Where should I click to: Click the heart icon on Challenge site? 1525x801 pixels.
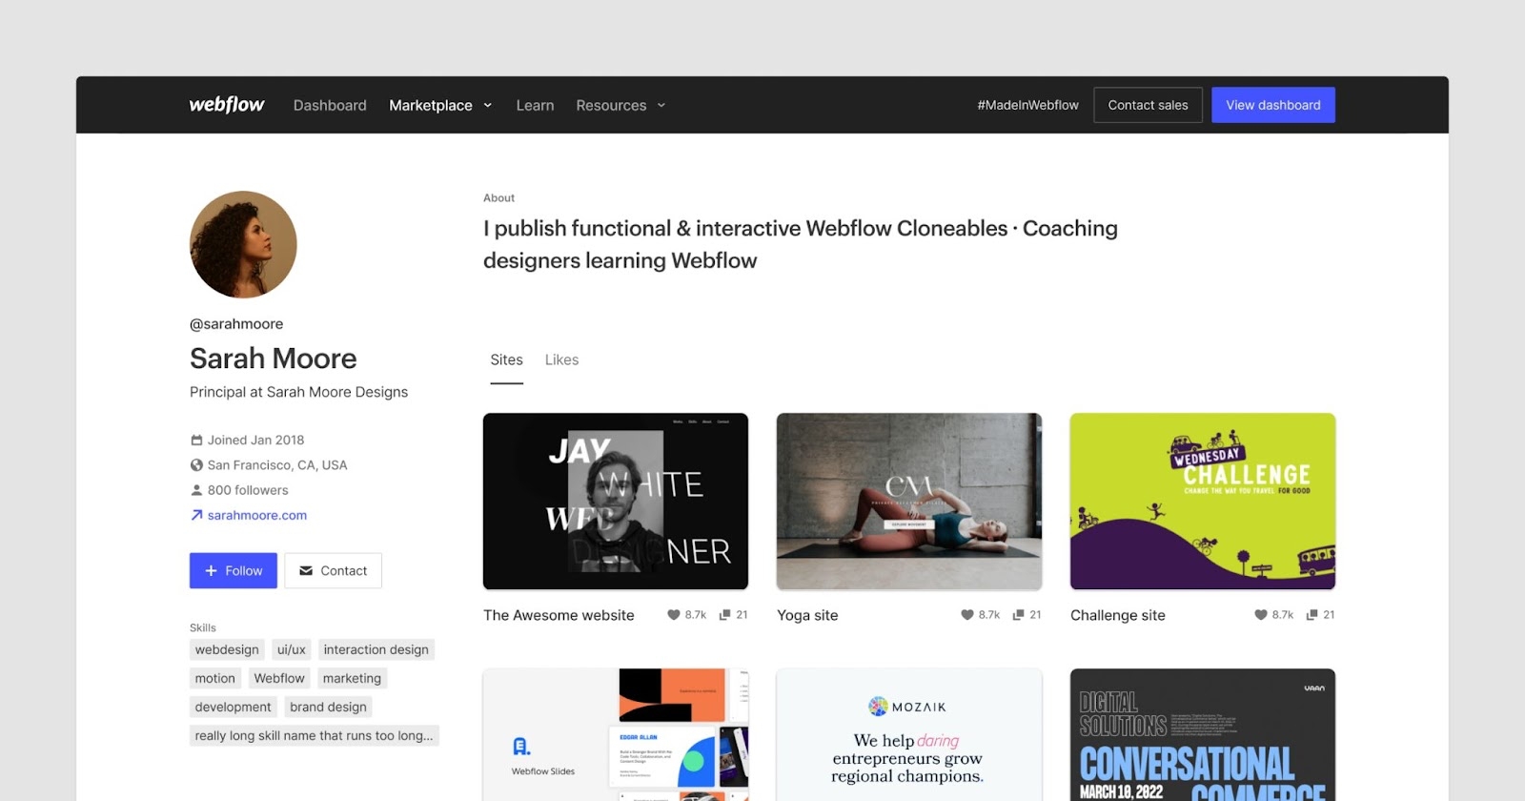[1261, 615]
